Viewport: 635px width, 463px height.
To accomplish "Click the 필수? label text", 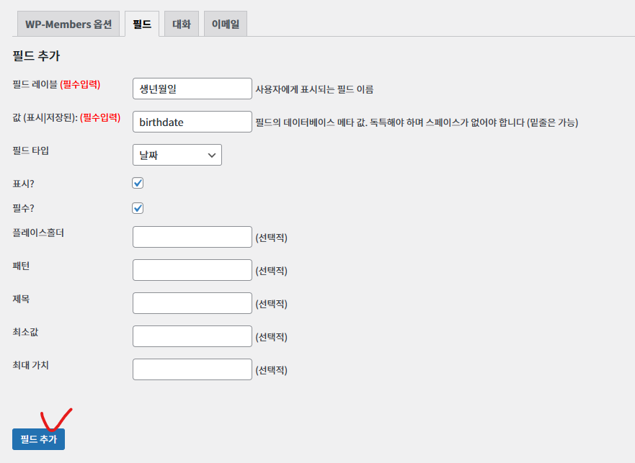I will point(23,208).
